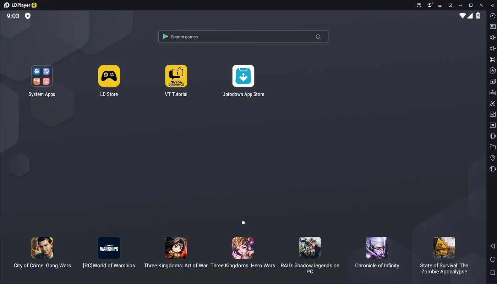The width and height of the screenshot is (497, 284).
Task: Open the gamepad controller icon in the title bar
Action: tap(419, 5)
